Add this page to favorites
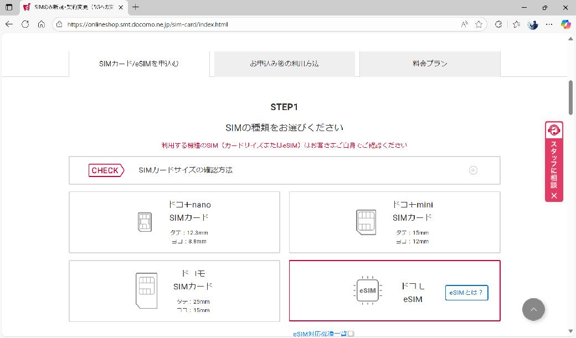This screenshot has height=338, width=576. click(479, 24)
